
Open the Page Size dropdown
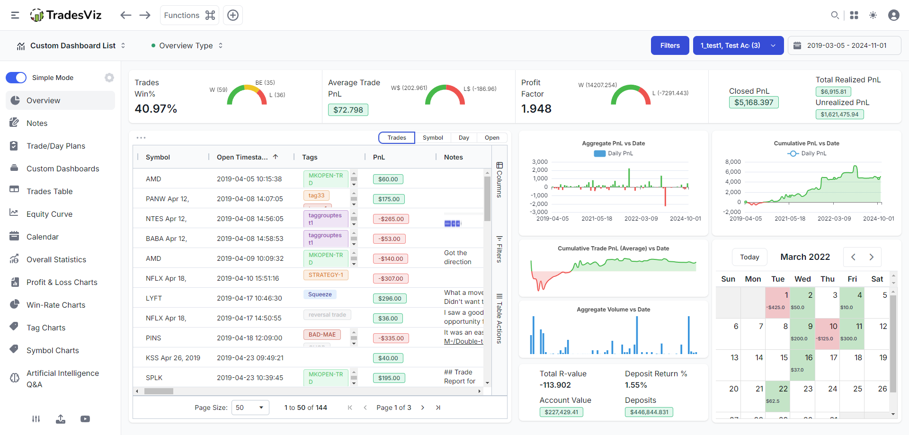pyautogui.click(x=250, y=408)
